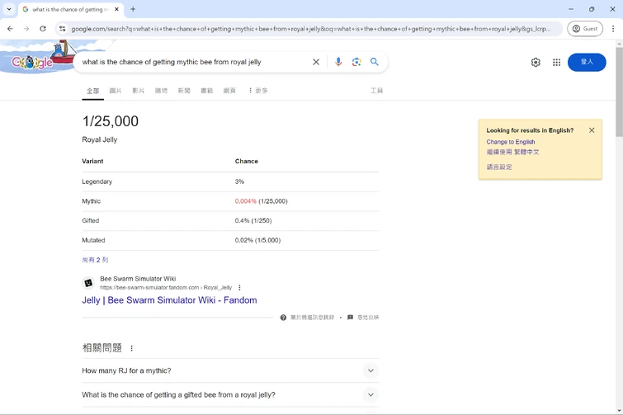Open a new tab with plus icon
Image resolution: width=623 pixels, height=415 pixels.
(133, 9)
